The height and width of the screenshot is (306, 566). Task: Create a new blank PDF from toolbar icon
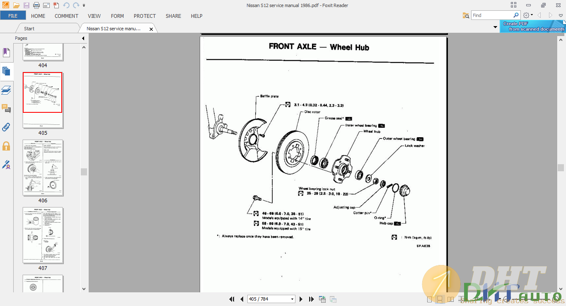click(56, 5)
